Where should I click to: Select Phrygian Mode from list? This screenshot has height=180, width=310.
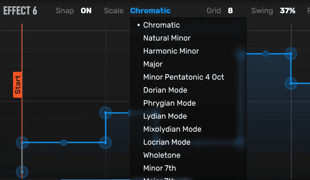169,103
